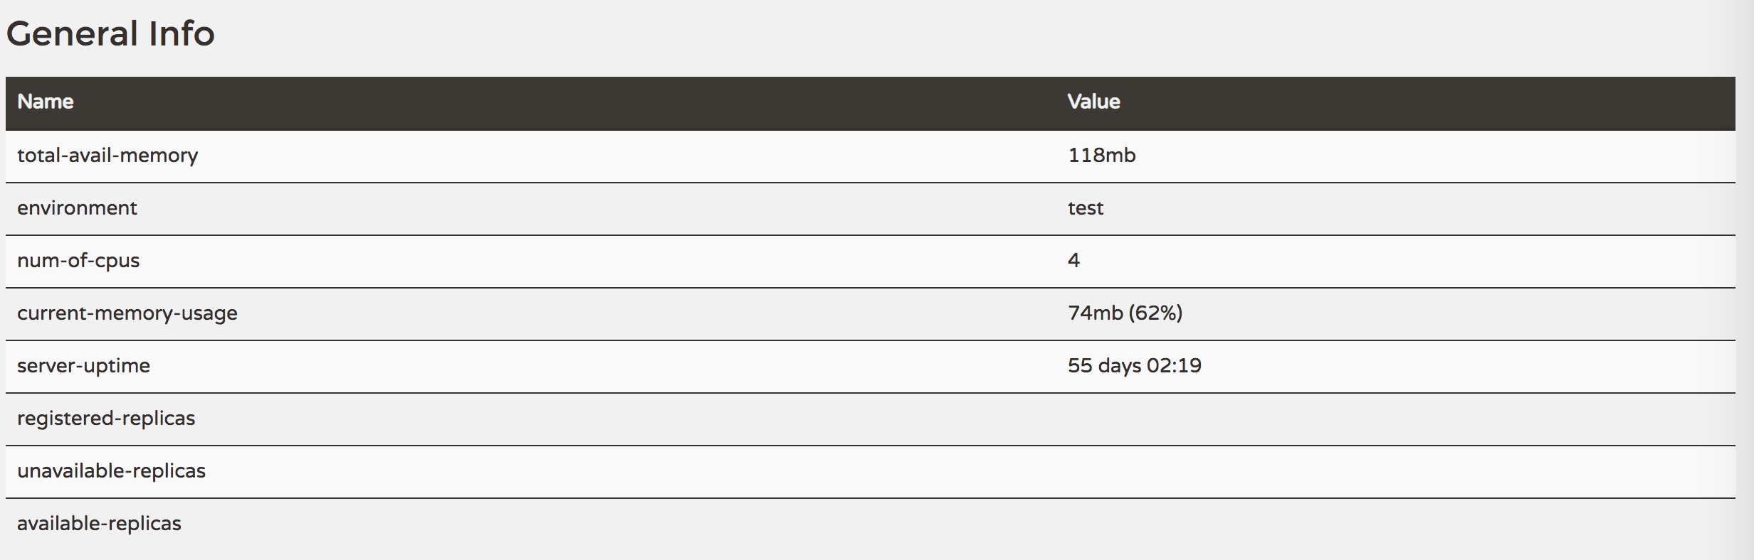Click the server-uptime row label
The image size is (1754, 560).
(x=83, y=366)
